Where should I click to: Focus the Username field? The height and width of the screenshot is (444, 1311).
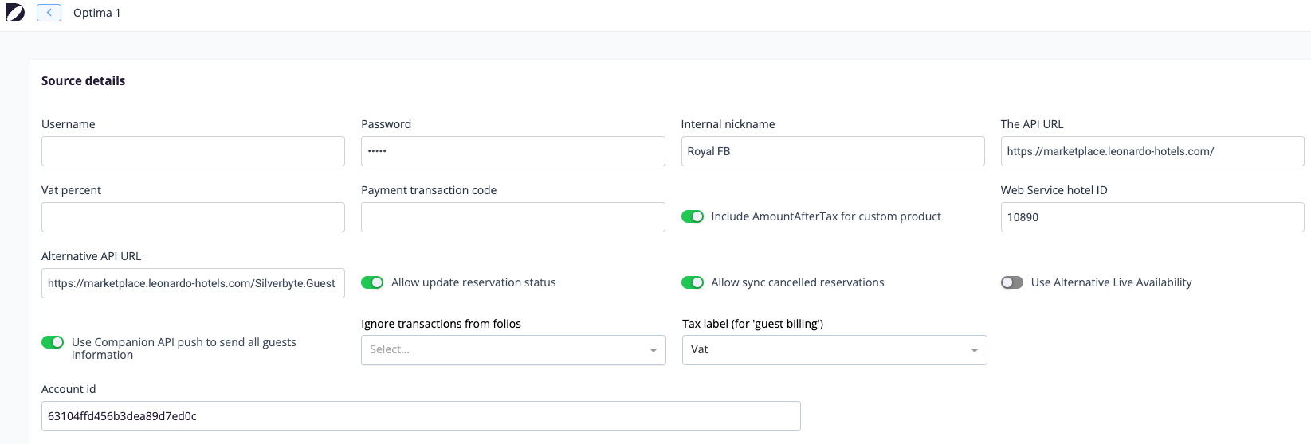point(193,151)
